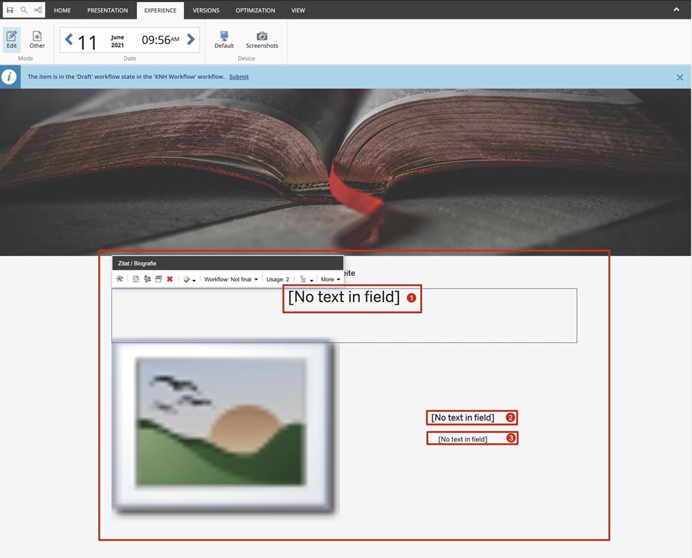Screen dimensions: 692x558
Task: Click the share/social network icon in the top bar
Action: pyautogui.click(x=37, y=10)
